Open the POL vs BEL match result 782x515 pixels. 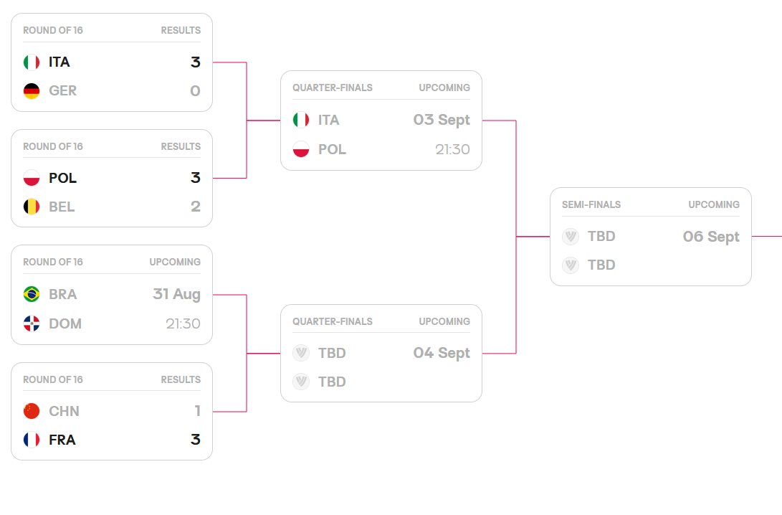click(112, 192)
